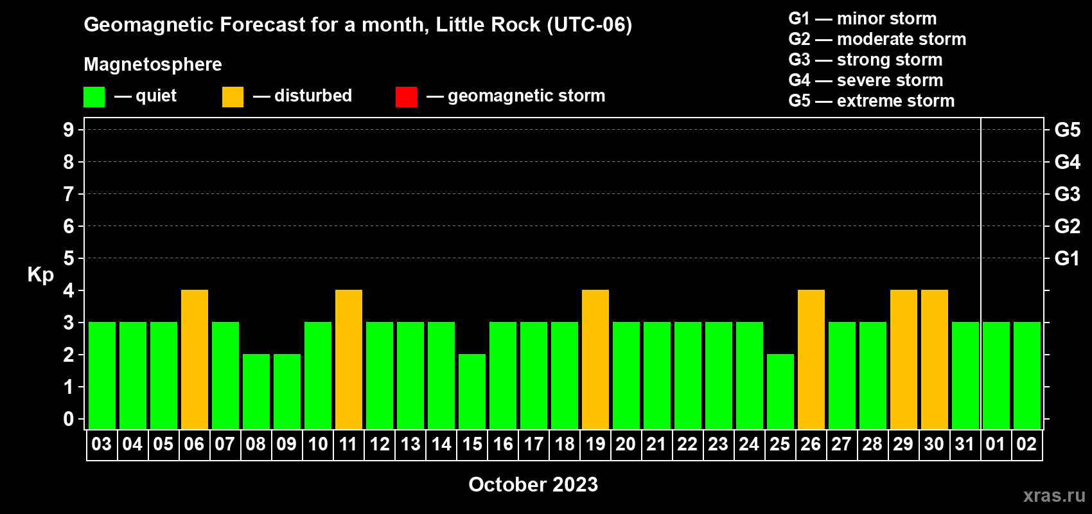Click the 'G5 — extreme storm' legend line
The height and width of the screenshot is (514, 1092).
click(x=872, y=101)
